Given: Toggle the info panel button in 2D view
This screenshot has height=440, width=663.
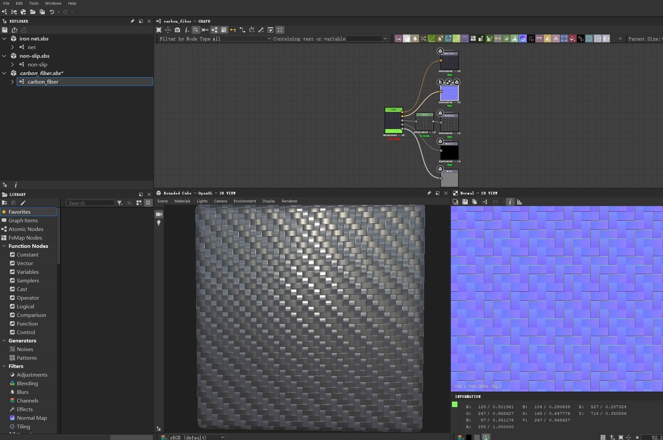Looking at the screenshot, I should 510,202.
